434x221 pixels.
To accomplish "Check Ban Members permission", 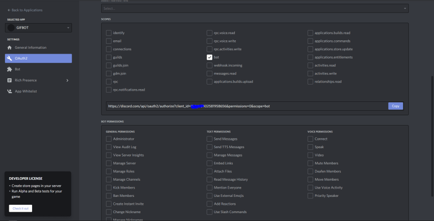I will pos(108,195).
